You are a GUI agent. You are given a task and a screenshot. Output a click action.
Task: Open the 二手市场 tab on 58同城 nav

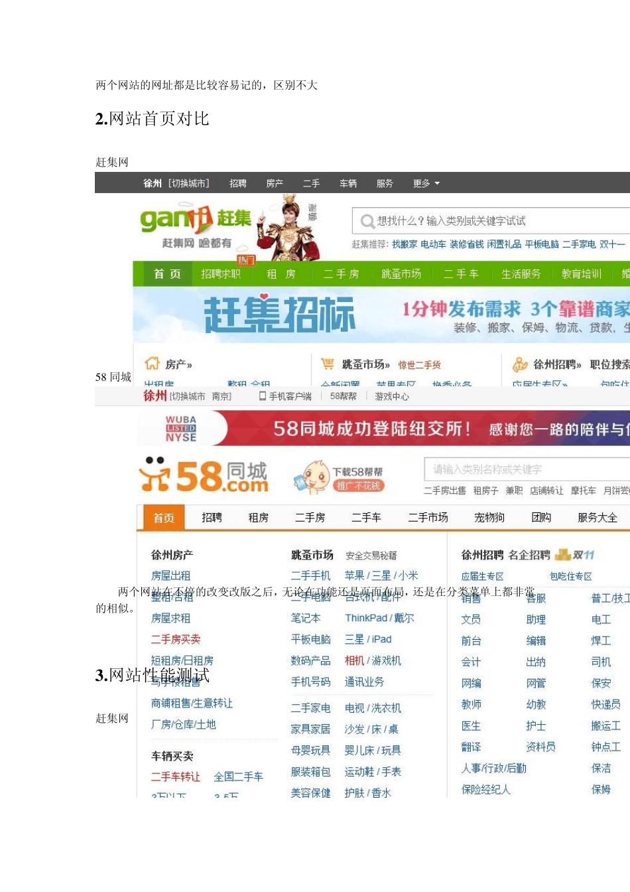point(428,518)
